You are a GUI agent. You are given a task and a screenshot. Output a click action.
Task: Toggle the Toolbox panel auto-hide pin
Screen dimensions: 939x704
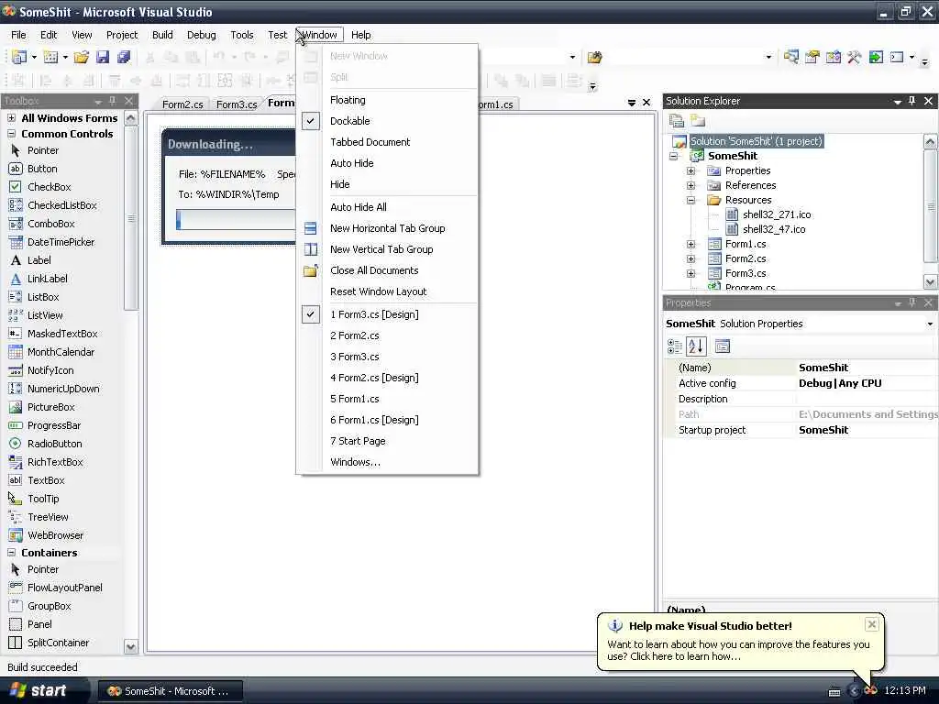pyautogui.click(x=112, y=101)
